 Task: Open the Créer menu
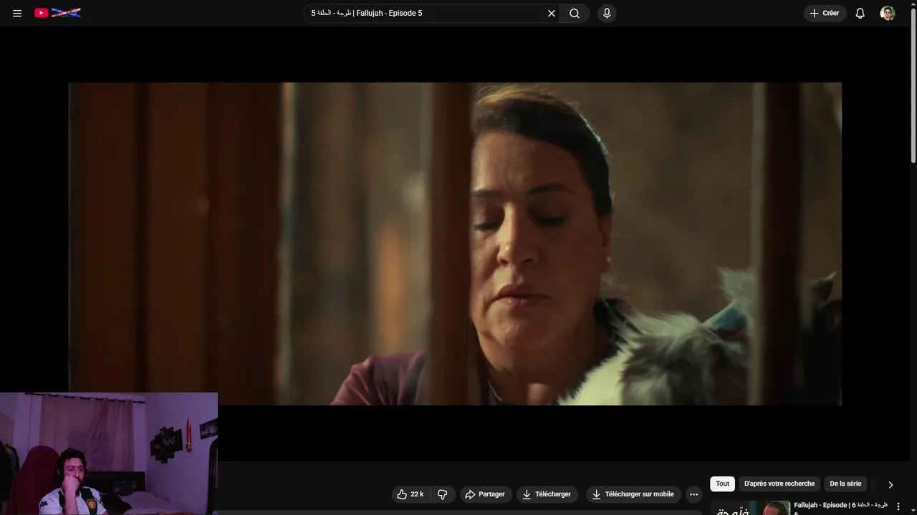(x=825, y=13)
